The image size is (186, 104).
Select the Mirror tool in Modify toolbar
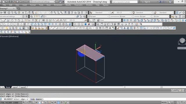point(125,28)
